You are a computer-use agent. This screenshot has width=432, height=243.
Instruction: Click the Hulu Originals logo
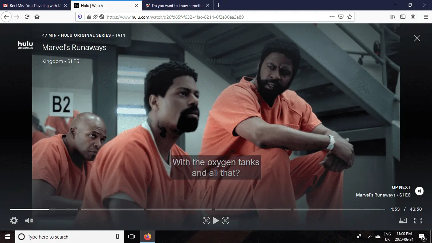pos(25,45)
